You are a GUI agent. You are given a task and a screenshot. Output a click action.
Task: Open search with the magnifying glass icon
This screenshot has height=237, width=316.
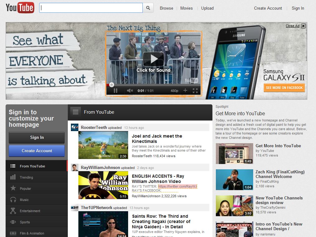coord(148,8)
